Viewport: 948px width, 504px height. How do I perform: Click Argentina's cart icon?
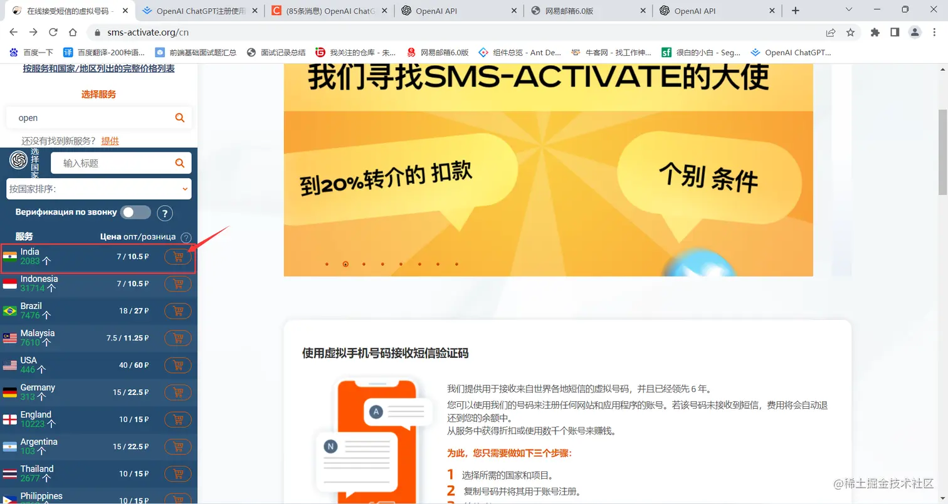[178, 446]
